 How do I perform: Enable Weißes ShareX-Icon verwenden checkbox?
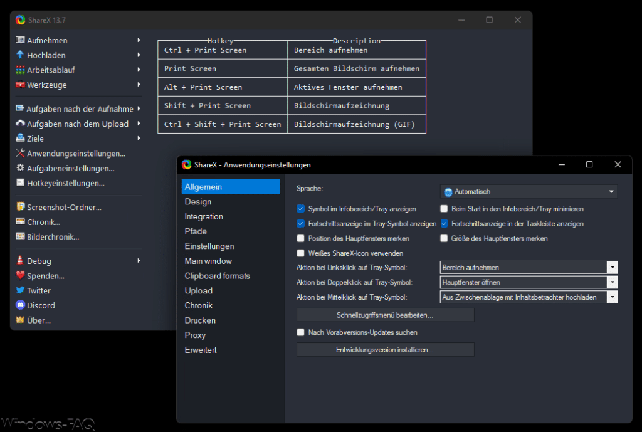coord(300,253)
